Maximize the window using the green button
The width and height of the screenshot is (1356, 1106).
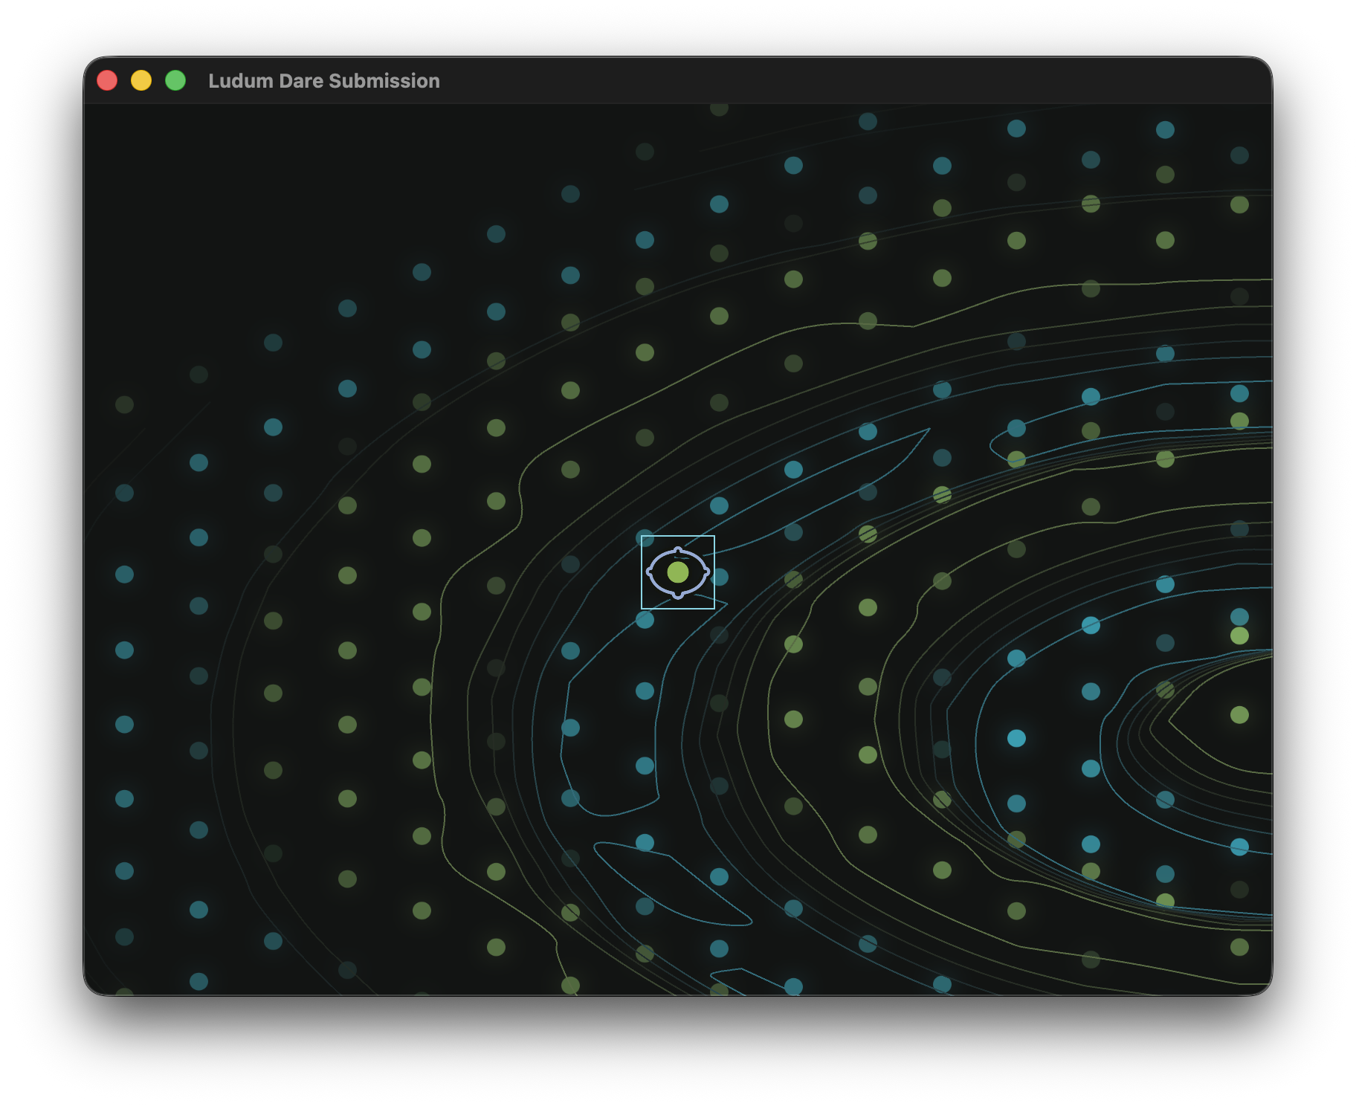click(175, 80)
